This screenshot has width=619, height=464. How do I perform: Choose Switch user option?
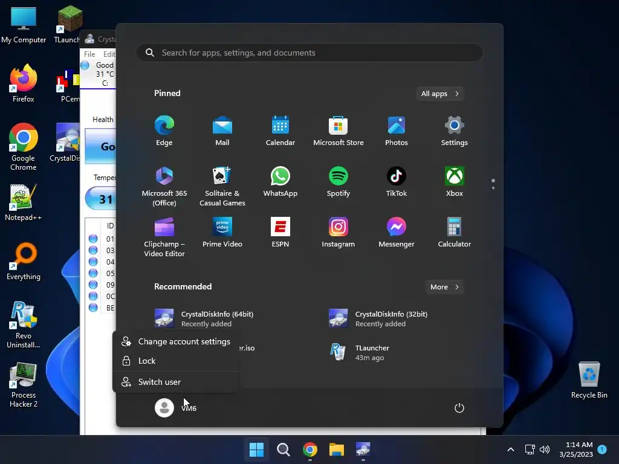point(176,382)
